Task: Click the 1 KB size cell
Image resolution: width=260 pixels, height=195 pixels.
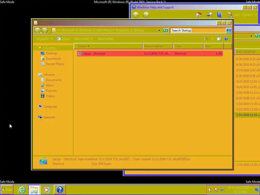Action: (x=219, y=53)
